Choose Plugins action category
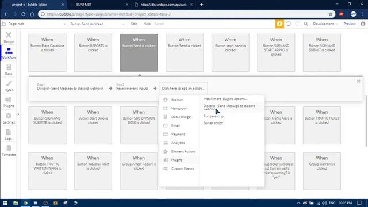This screenshot has height=207, width=368. coord(179,160)
